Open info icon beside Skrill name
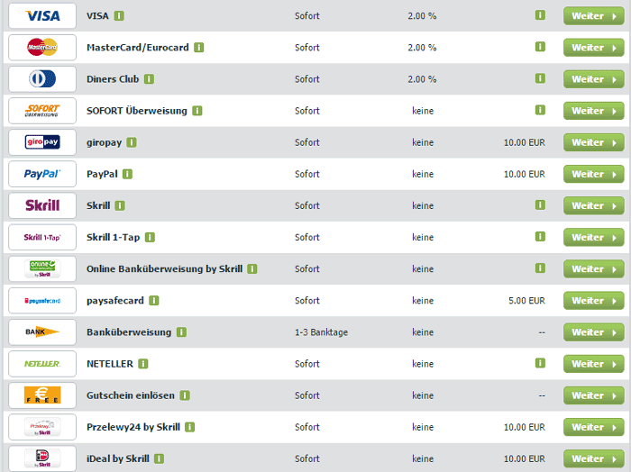 pyautogui.click(x=120, y=206)
